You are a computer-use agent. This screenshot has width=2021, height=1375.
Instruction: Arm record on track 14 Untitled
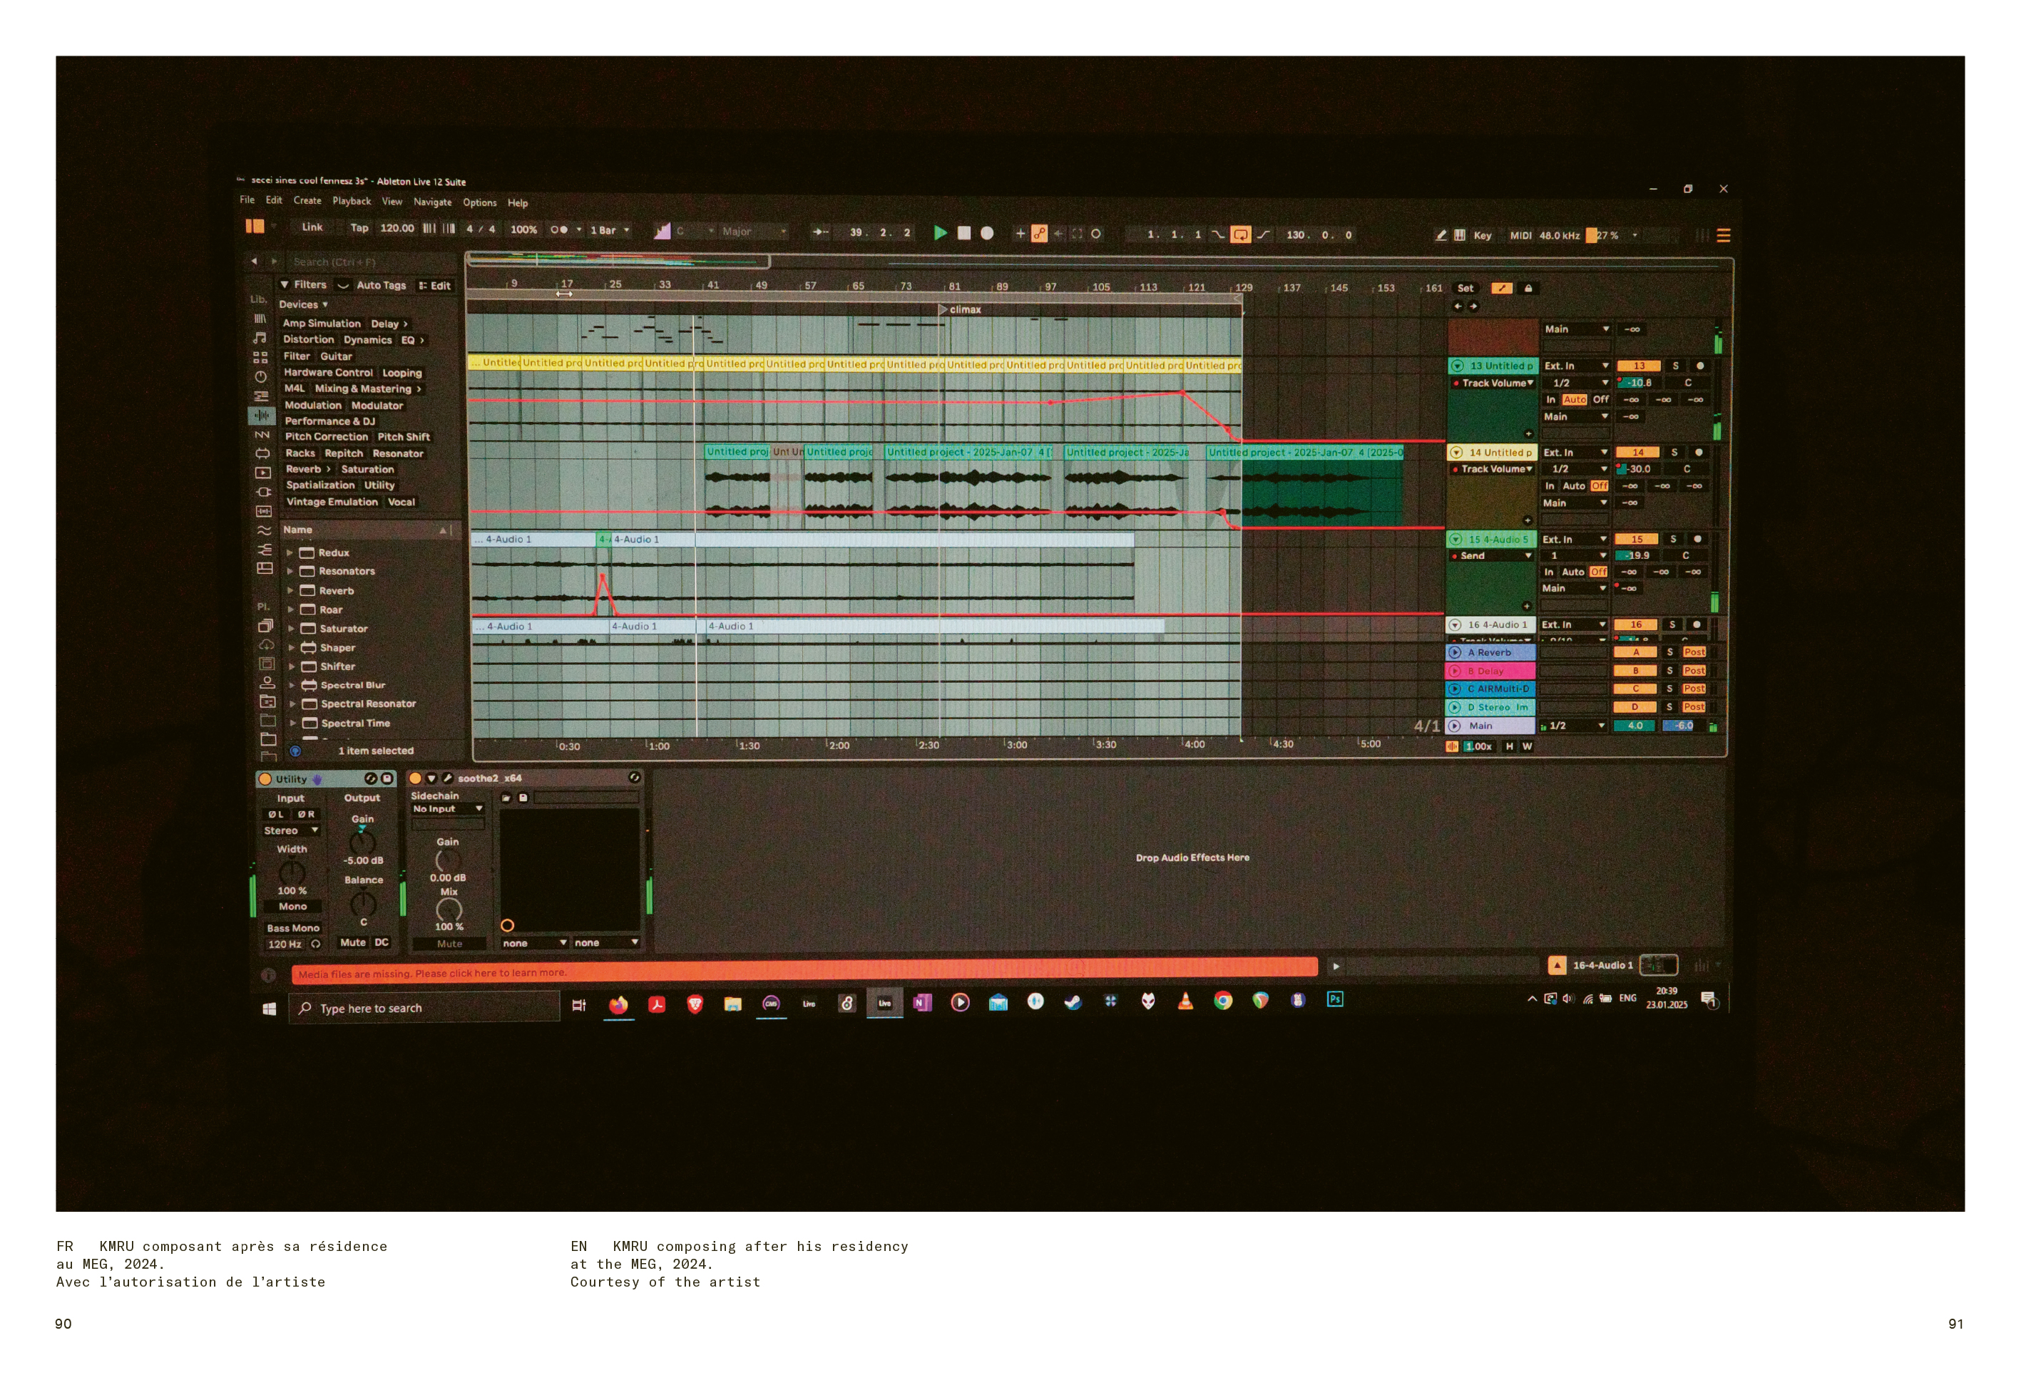[x=1699, y=453]
